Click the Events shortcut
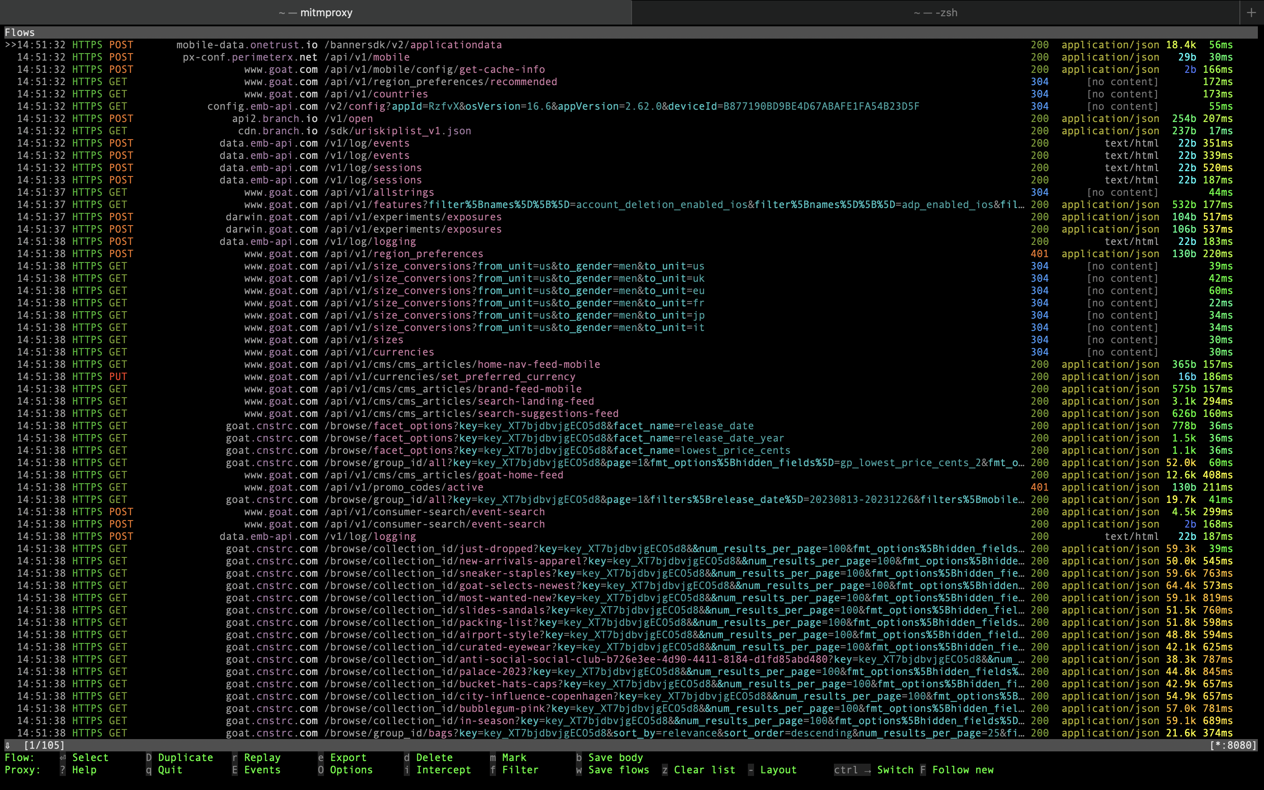1264x790 pixels. click(x=256, y=770)
